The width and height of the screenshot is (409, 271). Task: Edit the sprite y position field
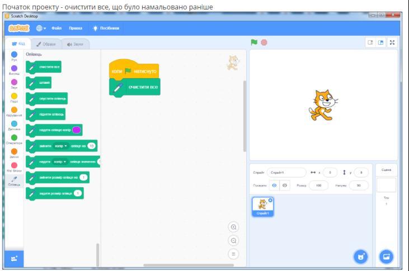tap(361, 173)
